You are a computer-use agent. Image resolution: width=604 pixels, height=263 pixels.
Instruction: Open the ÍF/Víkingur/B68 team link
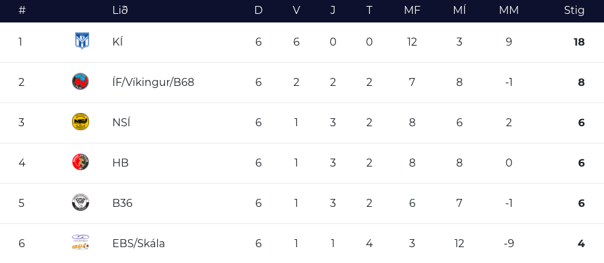click(x=153, y=82)
